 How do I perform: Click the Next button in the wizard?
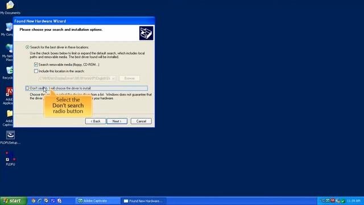[117, 121]
